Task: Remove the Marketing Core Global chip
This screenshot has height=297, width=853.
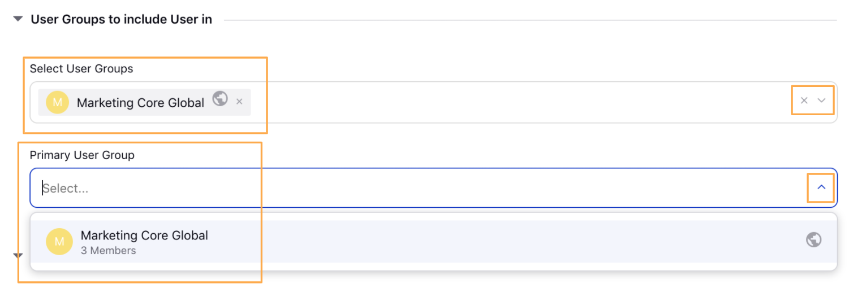Action: tap(239, 102)
